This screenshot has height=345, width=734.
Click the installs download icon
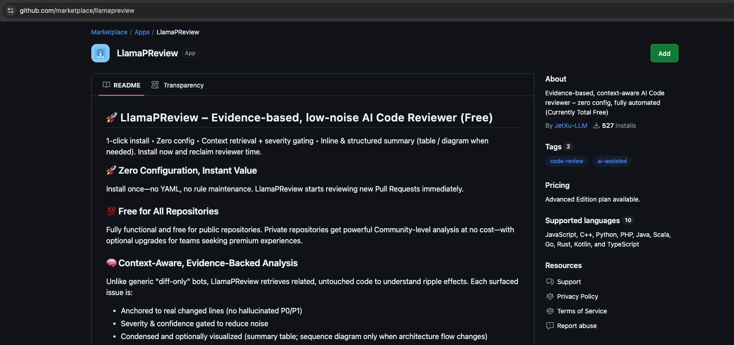tap(596, 126)
